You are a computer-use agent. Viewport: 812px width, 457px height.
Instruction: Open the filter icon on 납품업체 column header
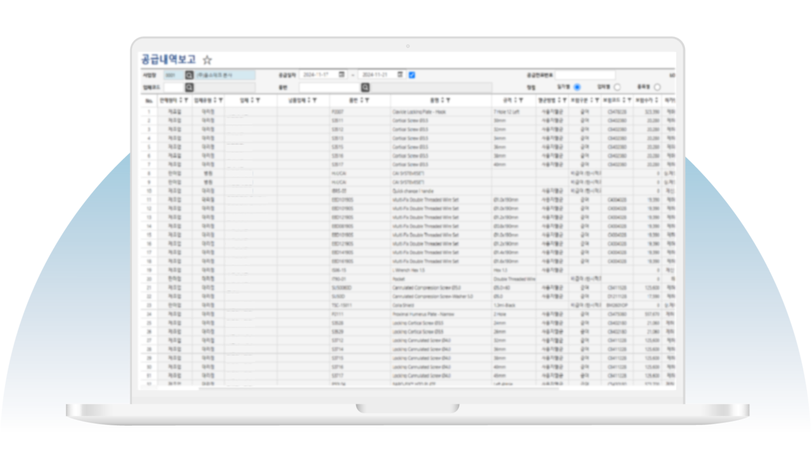click(x=315, y=100)
